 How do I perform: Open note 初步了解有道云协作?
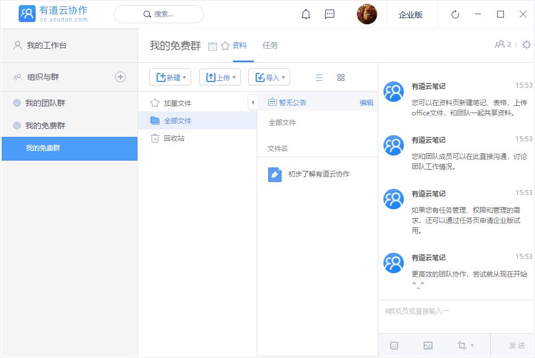pyautogui.click(x=318, y=174)
